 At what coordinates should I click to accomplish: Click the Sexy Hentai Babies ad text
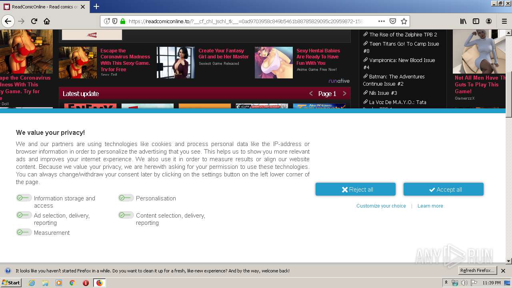pyautogui.click(x=318, y=57)
